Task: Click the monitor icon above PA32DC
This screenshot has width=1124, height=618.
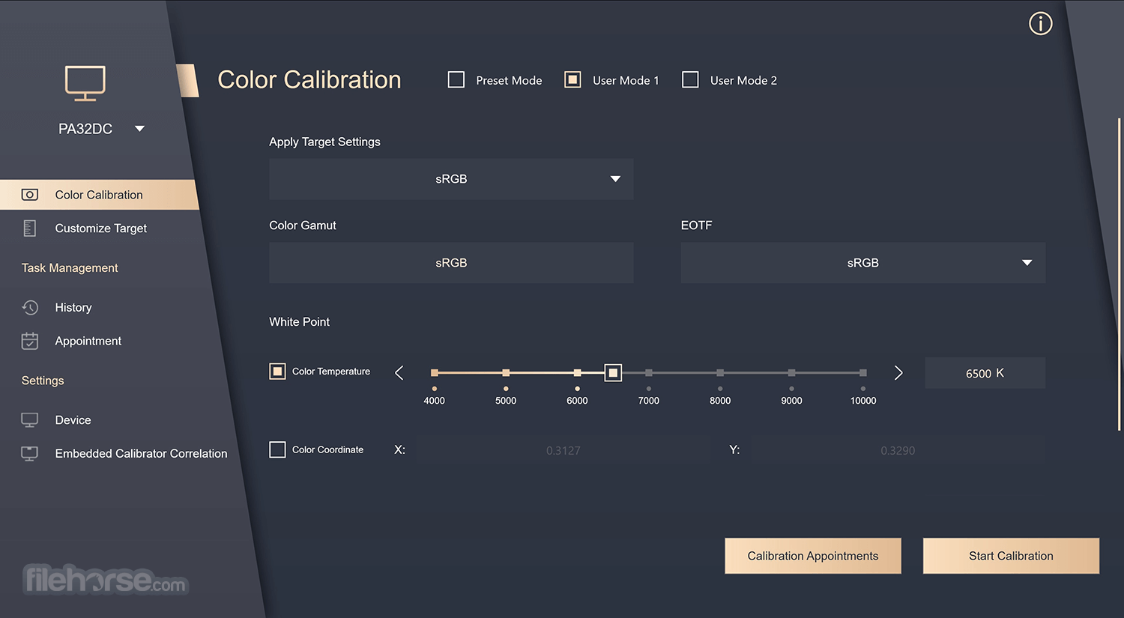Action: [x=85, y=83]
